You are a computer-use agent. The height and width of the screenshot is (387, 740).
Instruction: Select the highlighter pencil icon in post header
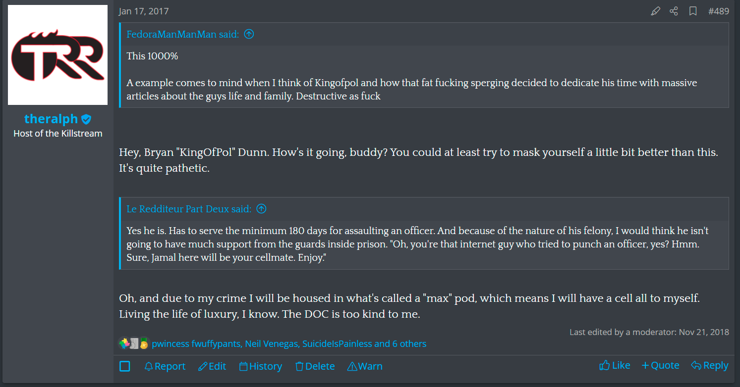(655, 10)
